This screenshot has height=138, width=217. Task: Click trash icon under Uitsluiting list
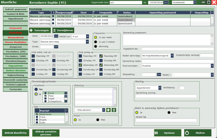pyautogui.click(x=114, y=110)
